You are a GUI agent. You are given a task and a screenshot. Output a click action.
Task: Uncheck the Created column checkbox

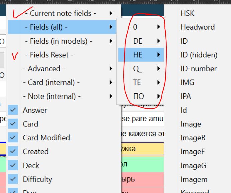13,151
